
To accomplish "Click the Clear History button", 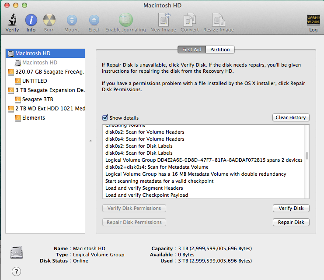I will pos(291,117).
